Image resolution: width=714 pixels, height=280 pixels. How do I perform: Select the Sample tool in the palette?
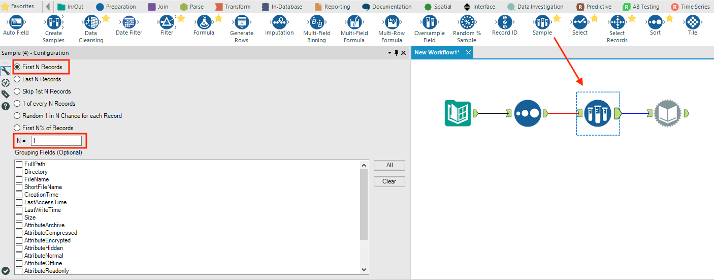542,21
